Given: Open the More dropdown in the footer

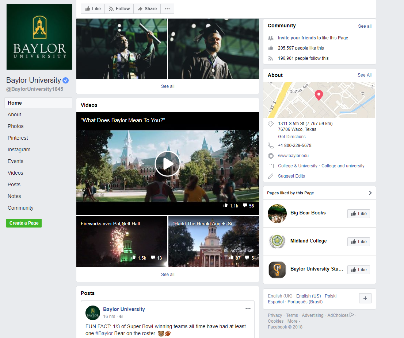Looking at the screenshot, I should pyautogui.click(x=294, y=321).
